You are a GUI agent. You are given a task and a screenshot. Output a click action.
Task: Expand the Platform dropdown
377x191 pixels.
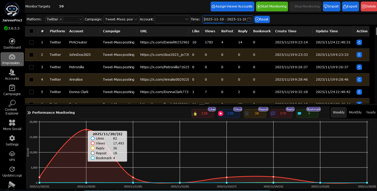click(80, 19)
